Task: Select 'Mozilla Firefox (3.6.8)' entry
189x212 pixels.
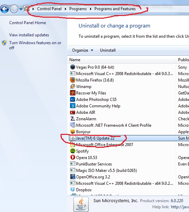Action: click(x=95, y=80)
